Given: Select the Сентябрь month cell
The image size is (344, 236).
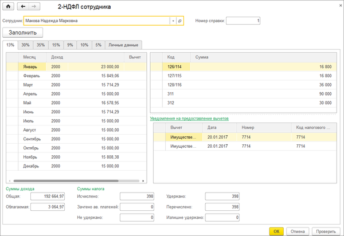Looking at the screenshot, I should point(32,139).
